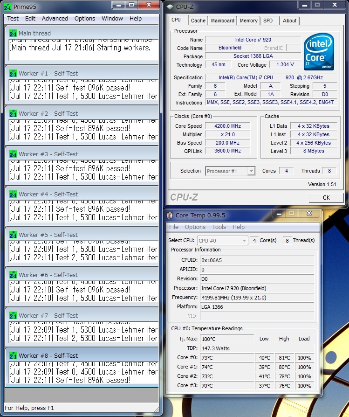Click Core #1 temperature 74°C reading
This screenshot has height=417, width=349.
pyautogui.click(x=227, y=367)
